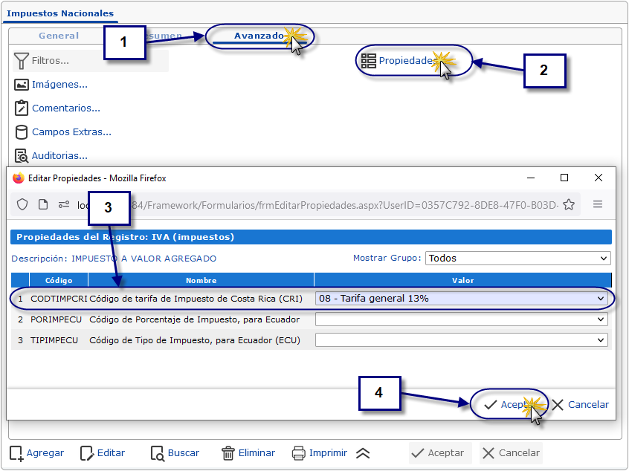
Task: Click the grayed Cancelar button in bottom toolbar
Action: tap(511, 453)
